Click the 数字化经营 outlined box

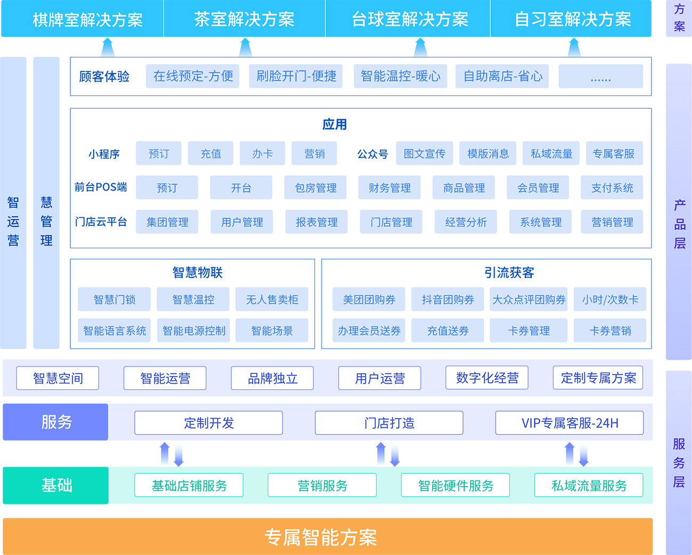pos(487,378)
